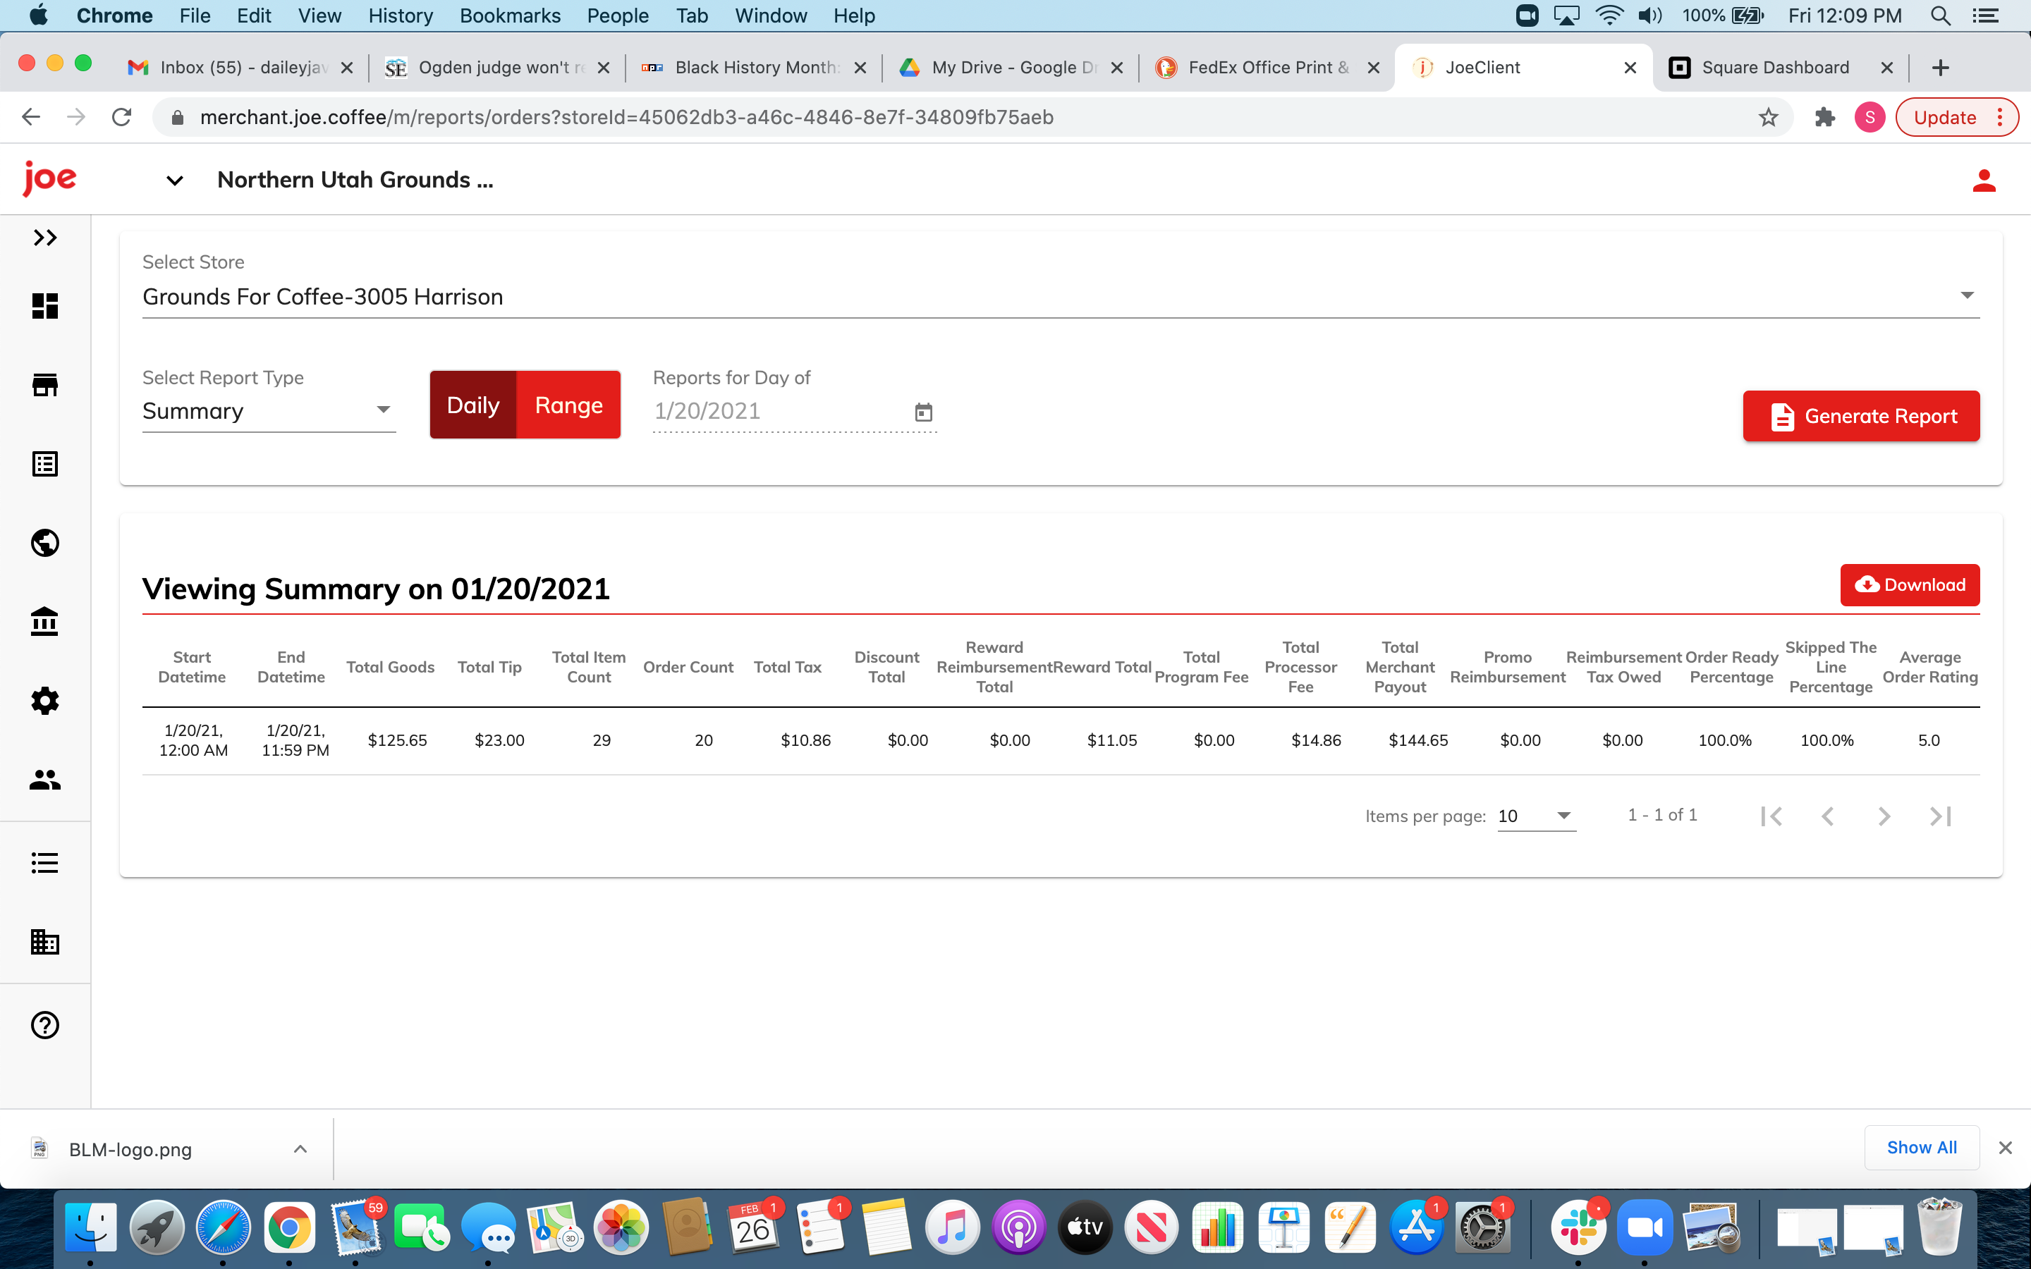
Task: Expand the sidebar with double chevron icon
Action: tap(44, 238)
